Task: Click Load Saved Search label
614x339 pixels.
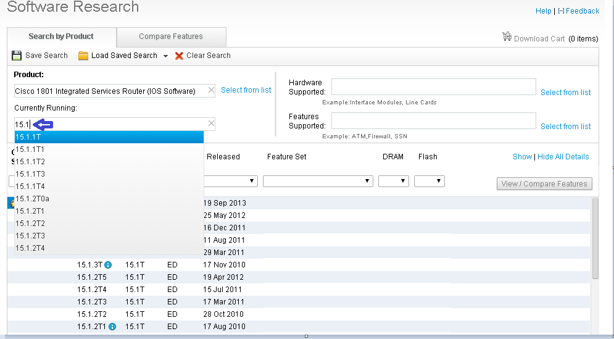Action: [124, 56]
